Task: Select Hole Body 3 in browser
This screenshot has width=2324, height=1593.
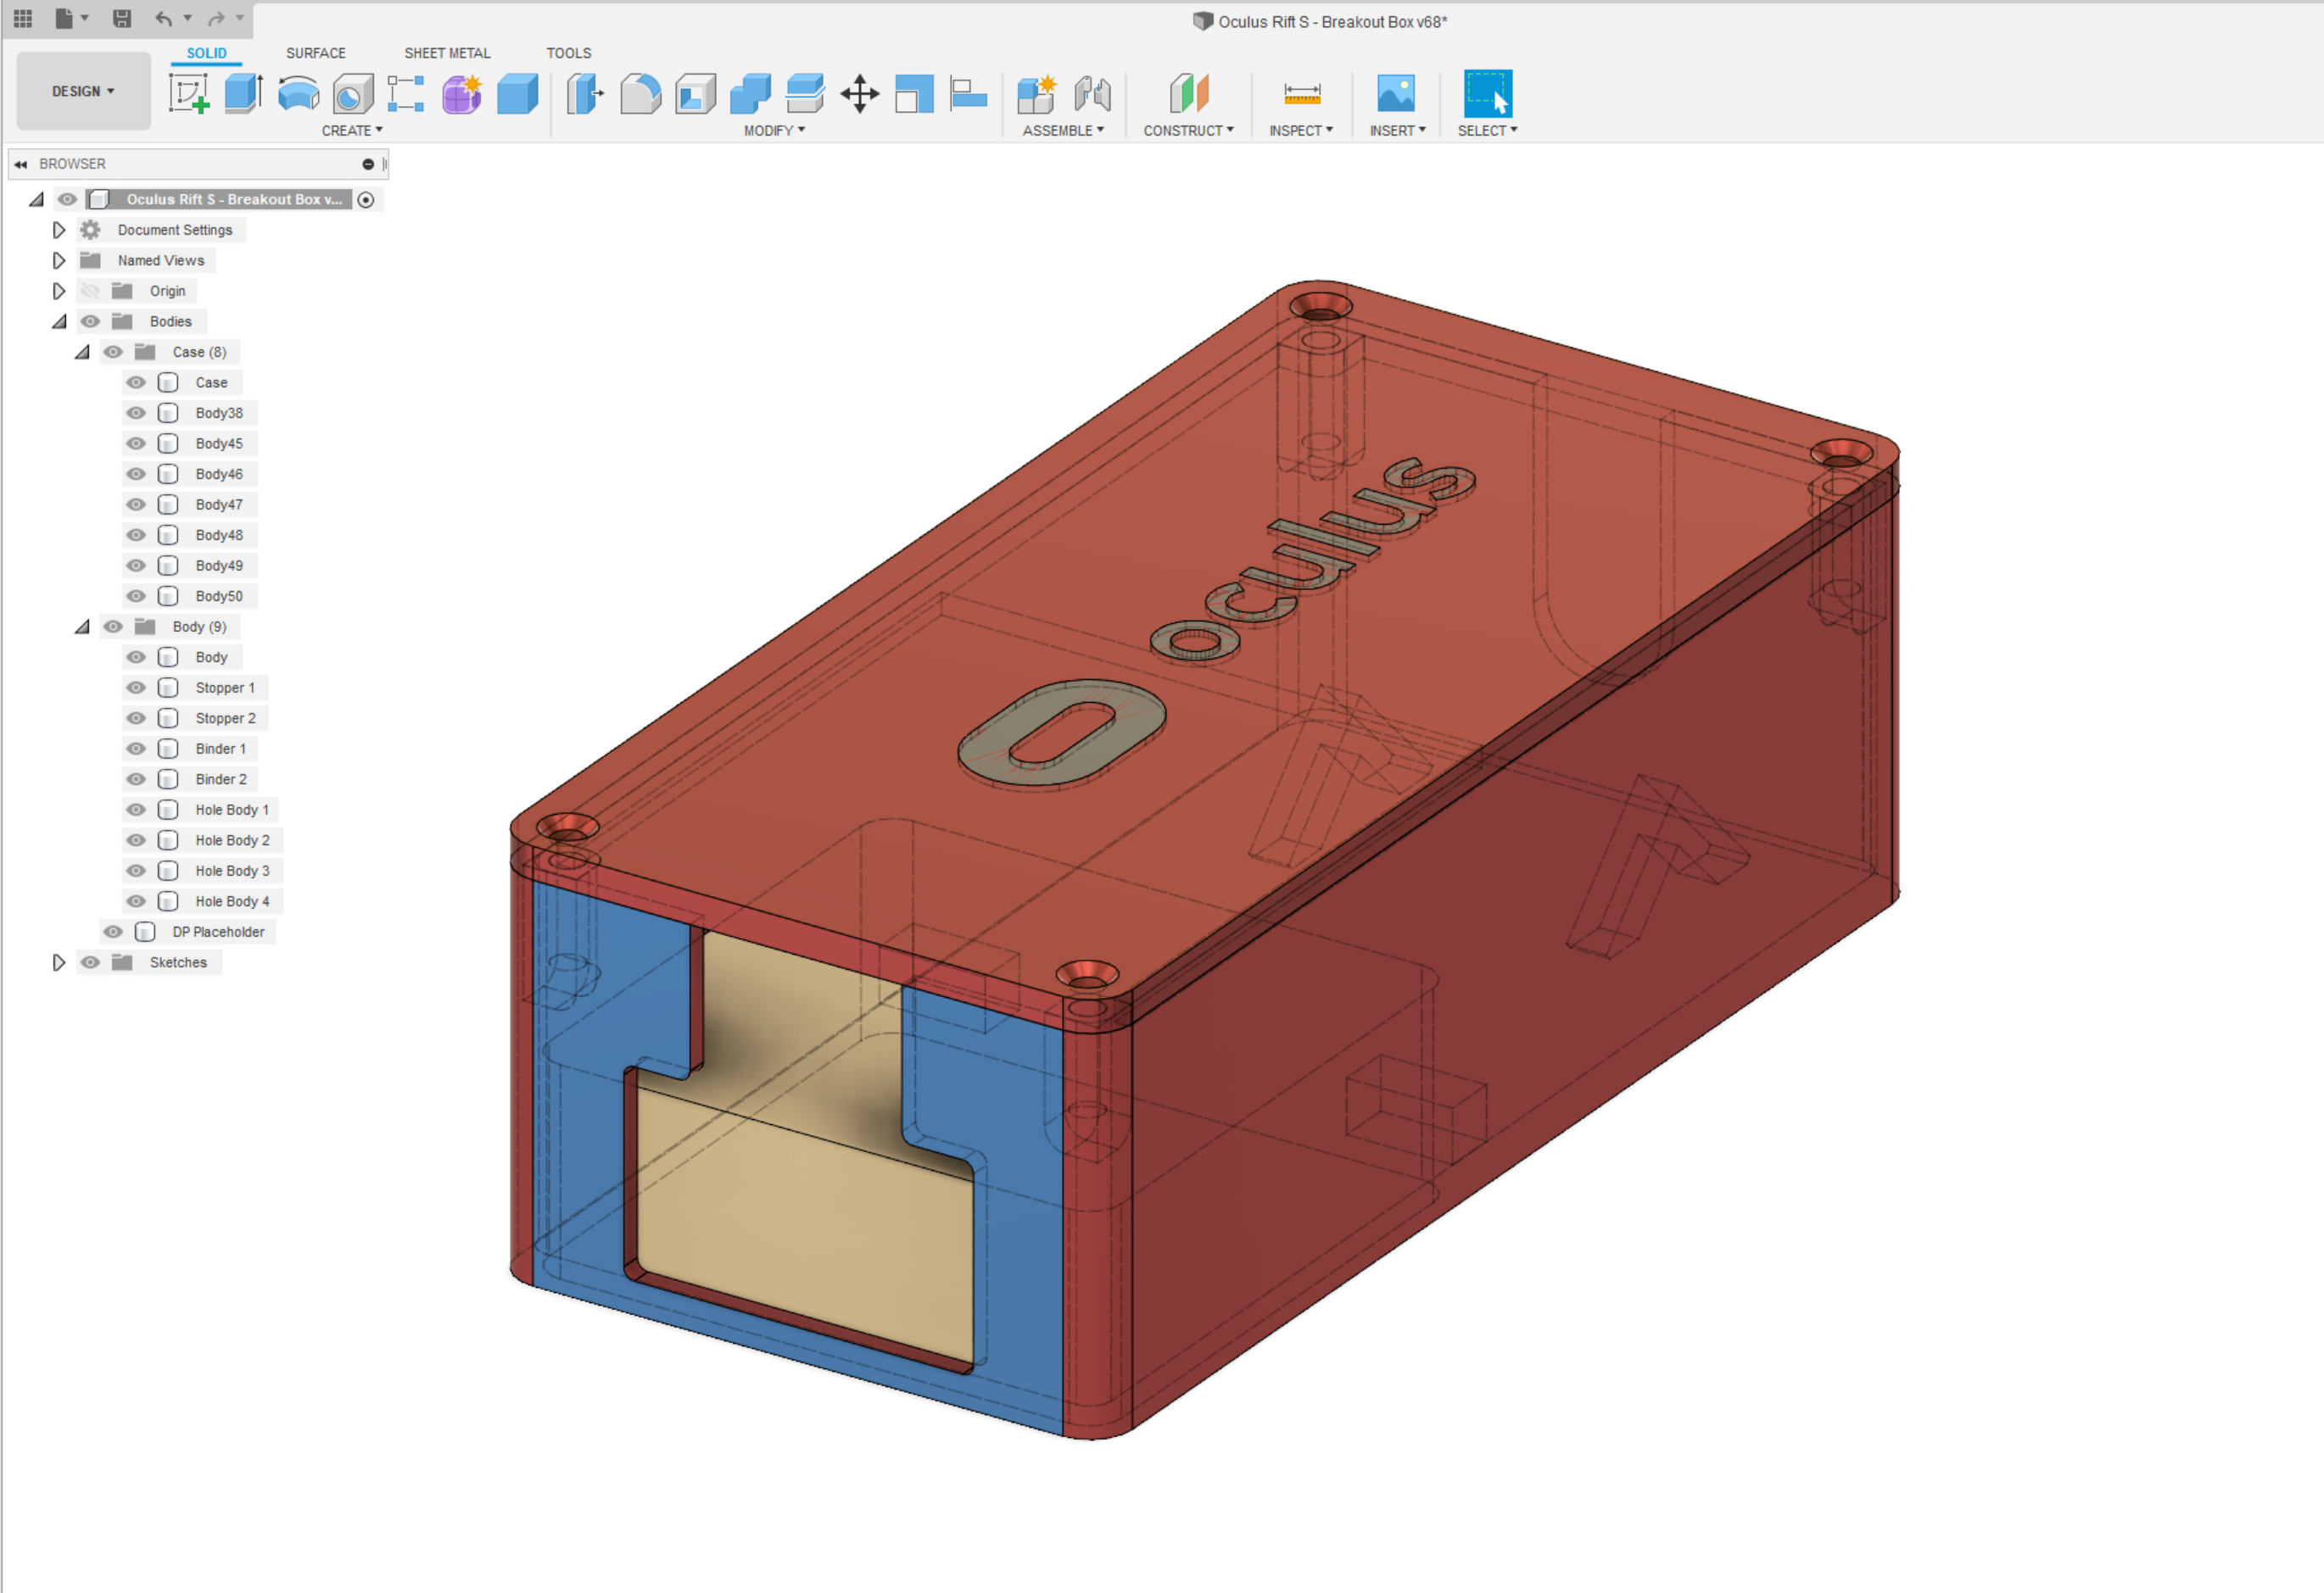Action: coord(232,871)
